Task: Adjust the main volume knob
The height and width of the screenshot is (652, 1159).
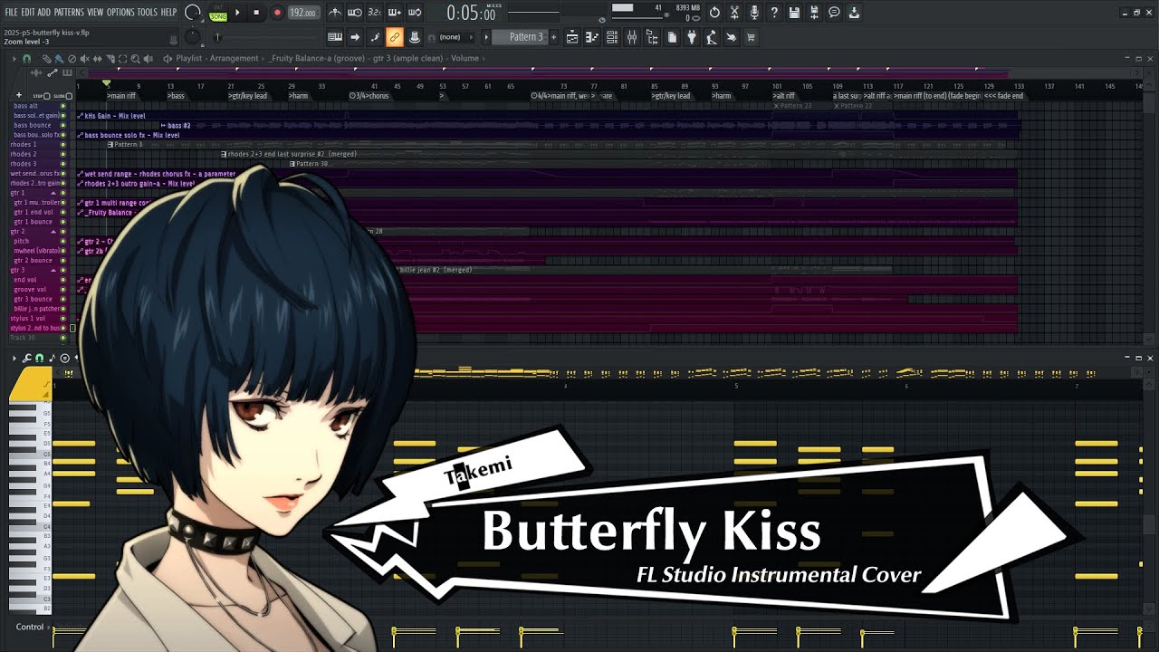Action: coord(192,13)
